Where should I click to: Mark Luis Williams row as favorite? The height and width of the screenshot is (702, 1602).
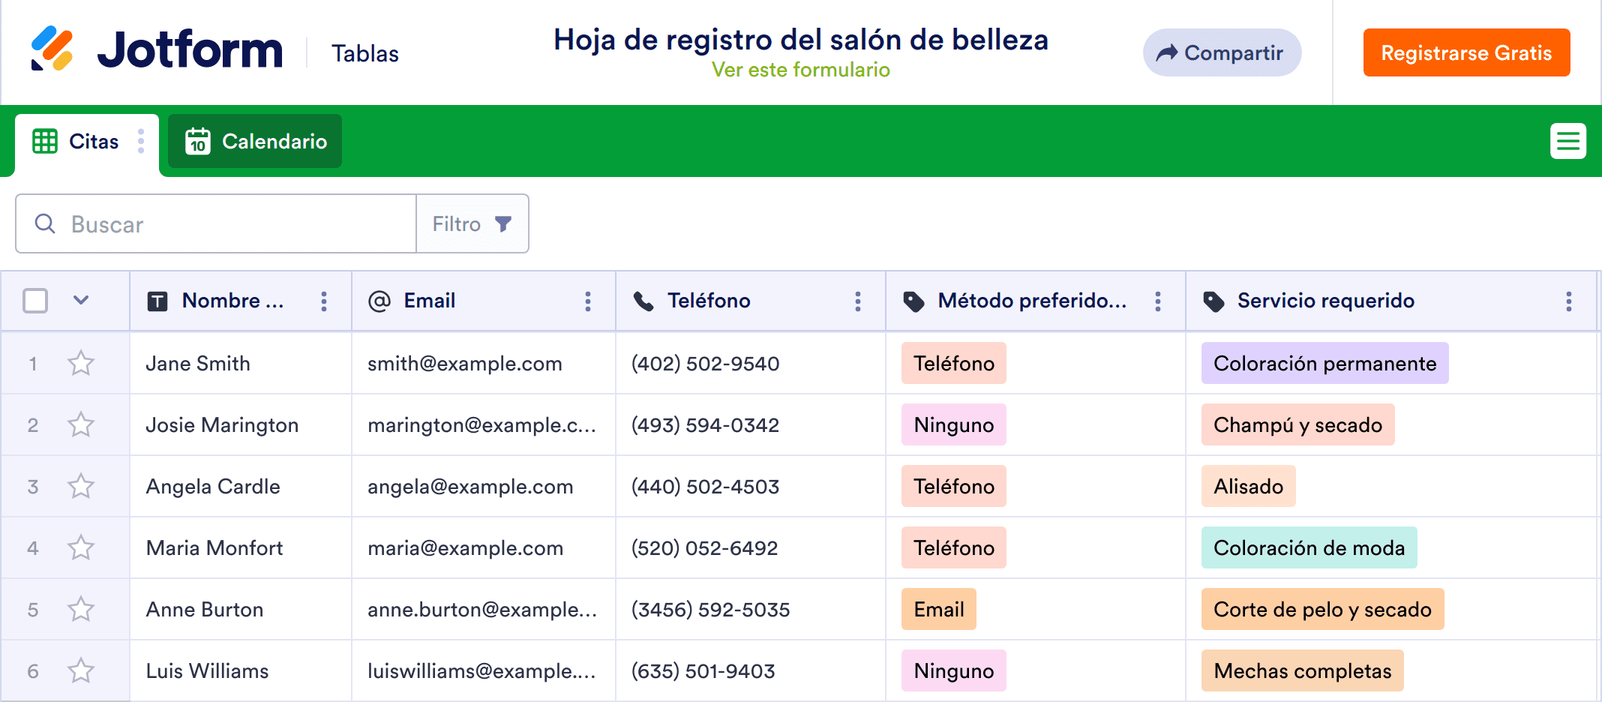[81, 671]
